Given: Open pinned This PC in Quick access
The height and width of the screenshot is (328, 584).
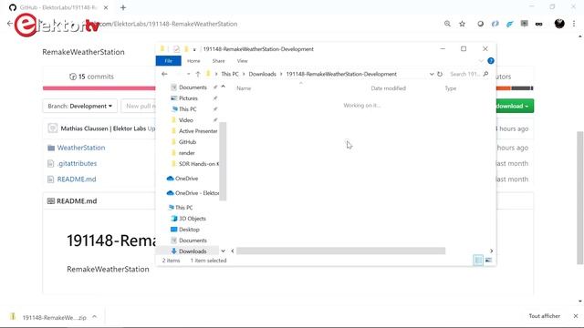Looking at the screenshot, I should click(x=188, y=109).
